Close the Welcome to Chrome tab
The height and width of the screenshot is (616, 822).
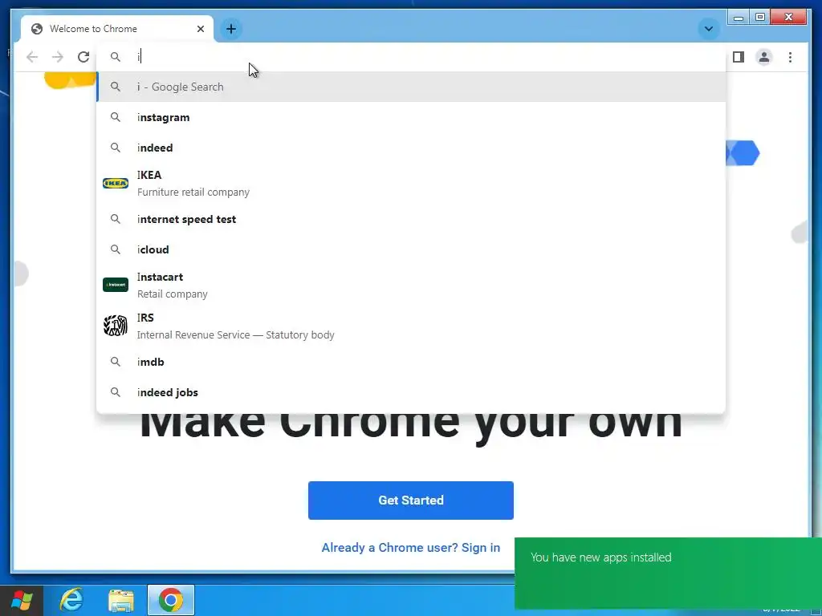(200, 29)
